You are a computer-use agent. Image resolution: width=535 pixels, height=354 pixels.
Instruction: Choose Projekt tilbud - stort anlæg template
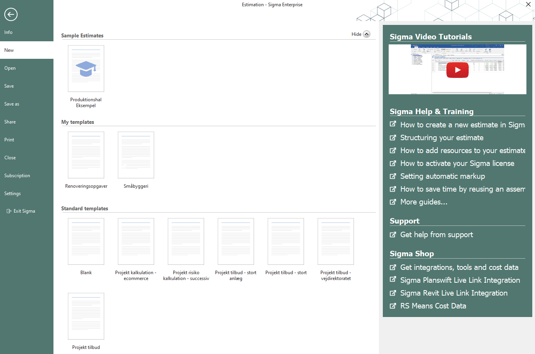pos(236,241)
